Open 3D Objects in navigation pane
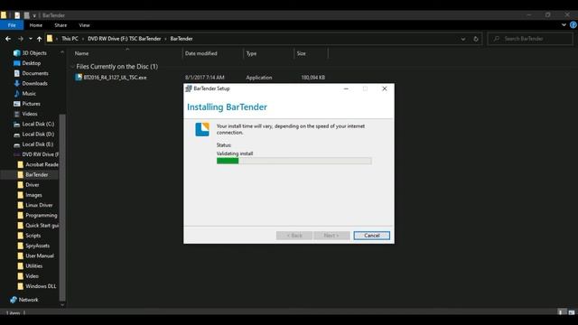The height and width of the screenshot is (325, 578). pyautogui.click(x=34, y=53)
